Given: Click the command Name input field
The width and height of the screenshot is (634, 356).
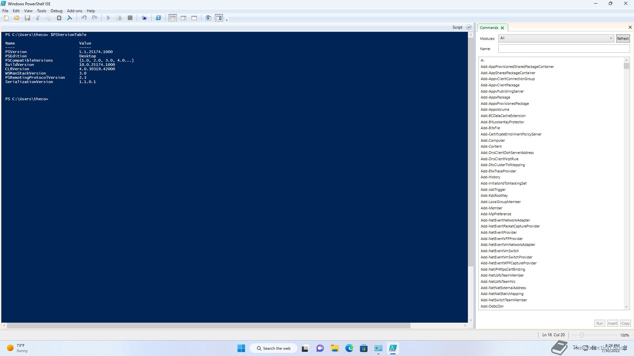Looking at the screenshot, I should (x=564, y=49).
